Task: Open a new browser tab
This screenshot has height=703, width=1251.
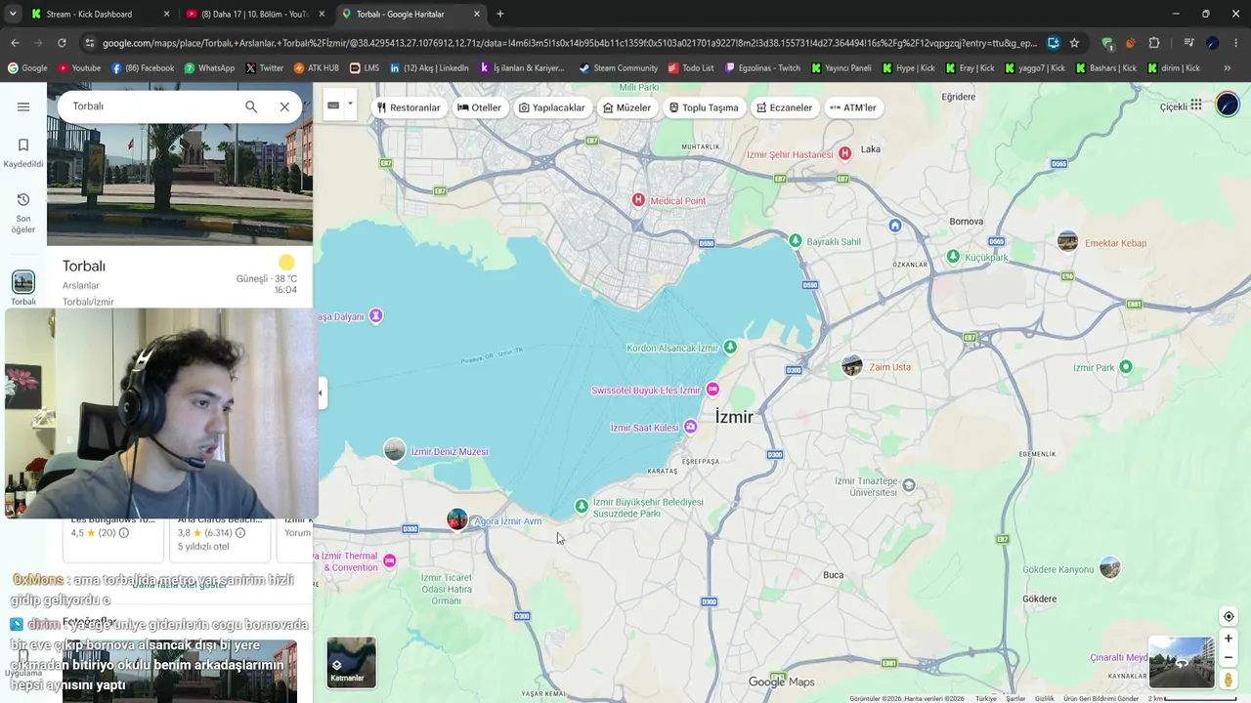Action: click(x=500, y=14)
